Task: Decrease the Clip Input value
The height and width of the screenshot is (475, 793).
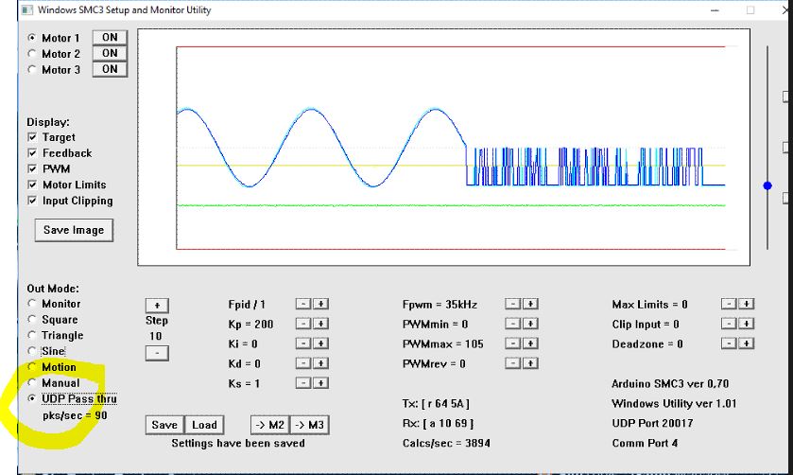Action: [729, 324]
